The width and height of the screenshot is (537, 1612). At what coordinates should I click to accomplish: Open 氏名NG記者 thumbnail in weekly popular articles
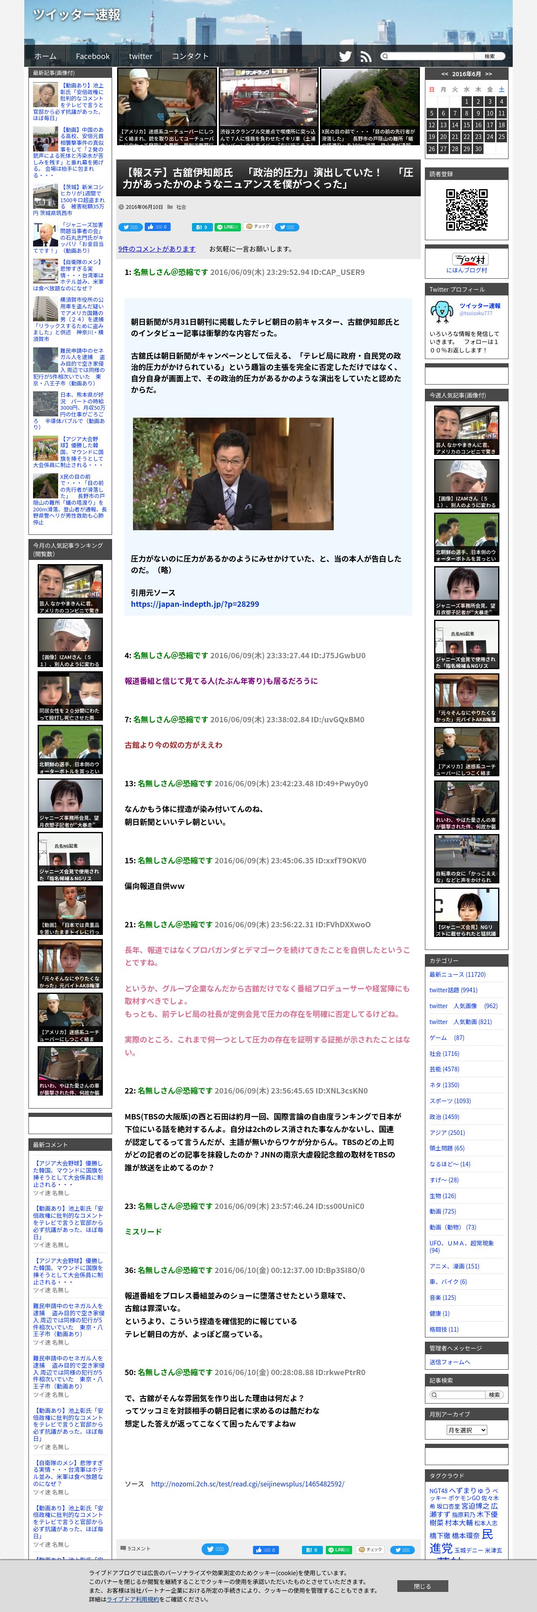point(466,645)
